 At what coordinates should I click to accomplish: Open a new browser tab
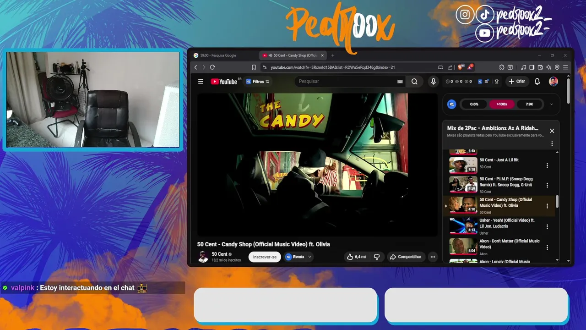(x=333, y=55)
